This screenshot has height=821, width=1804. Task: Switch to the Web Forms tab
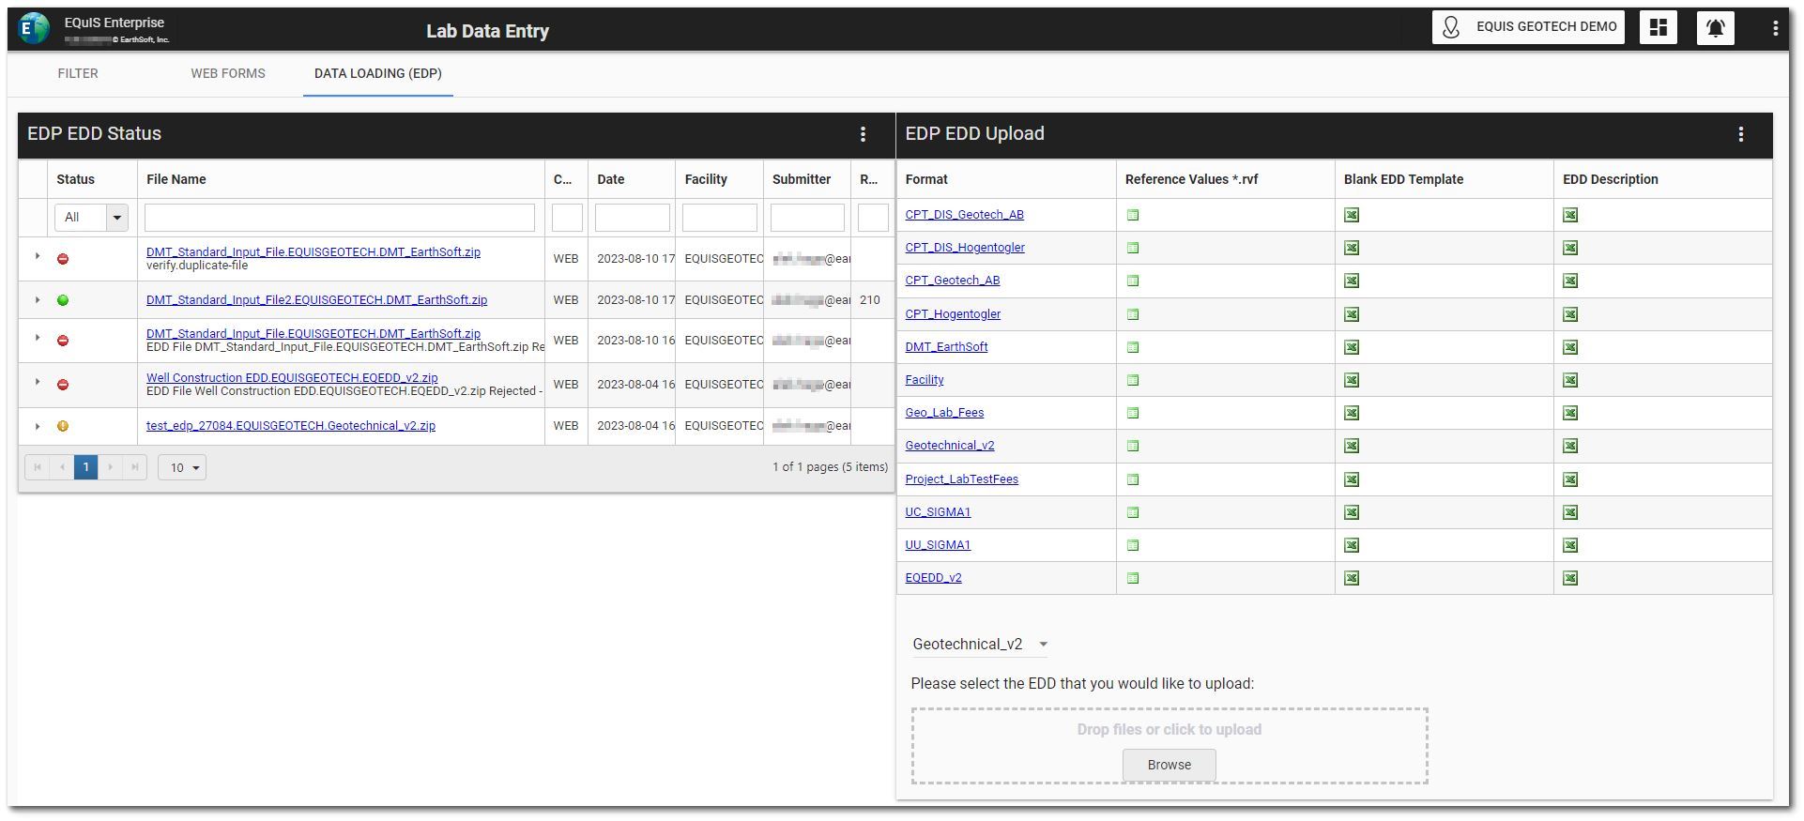point(228,73)
